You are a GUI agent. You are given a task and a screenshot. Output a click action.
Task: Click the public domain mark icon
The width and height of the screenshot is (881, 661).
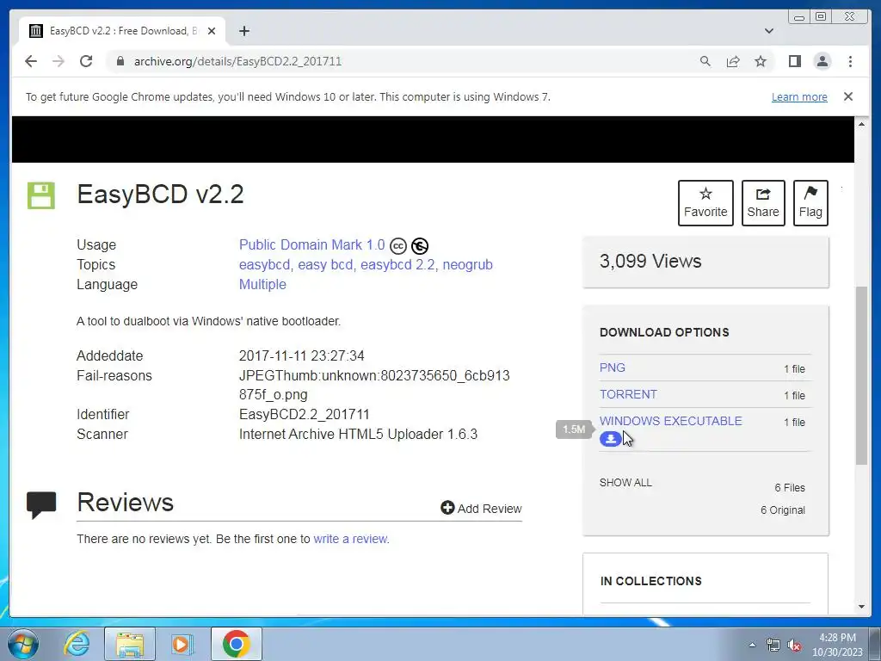coord(420,246)
